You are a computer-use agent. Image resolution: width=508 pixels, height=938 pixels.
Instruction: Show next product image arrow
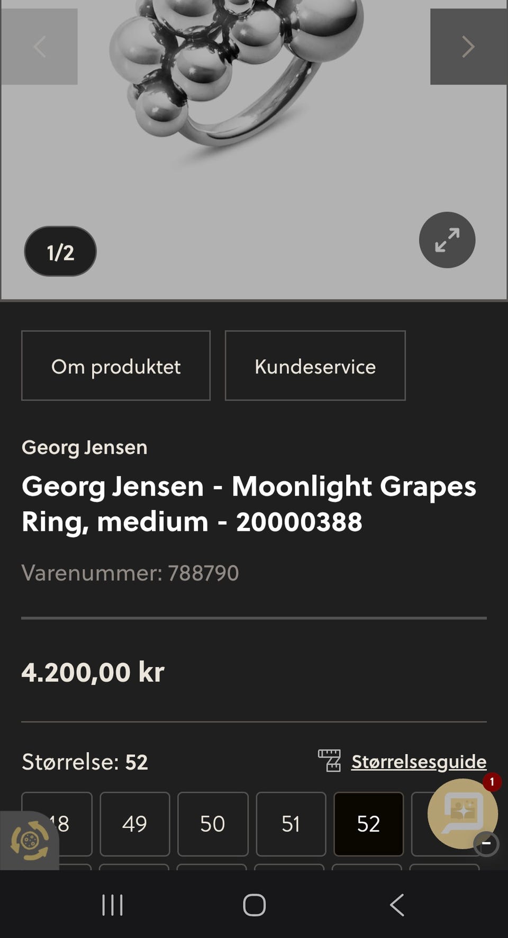pos(468,47)
